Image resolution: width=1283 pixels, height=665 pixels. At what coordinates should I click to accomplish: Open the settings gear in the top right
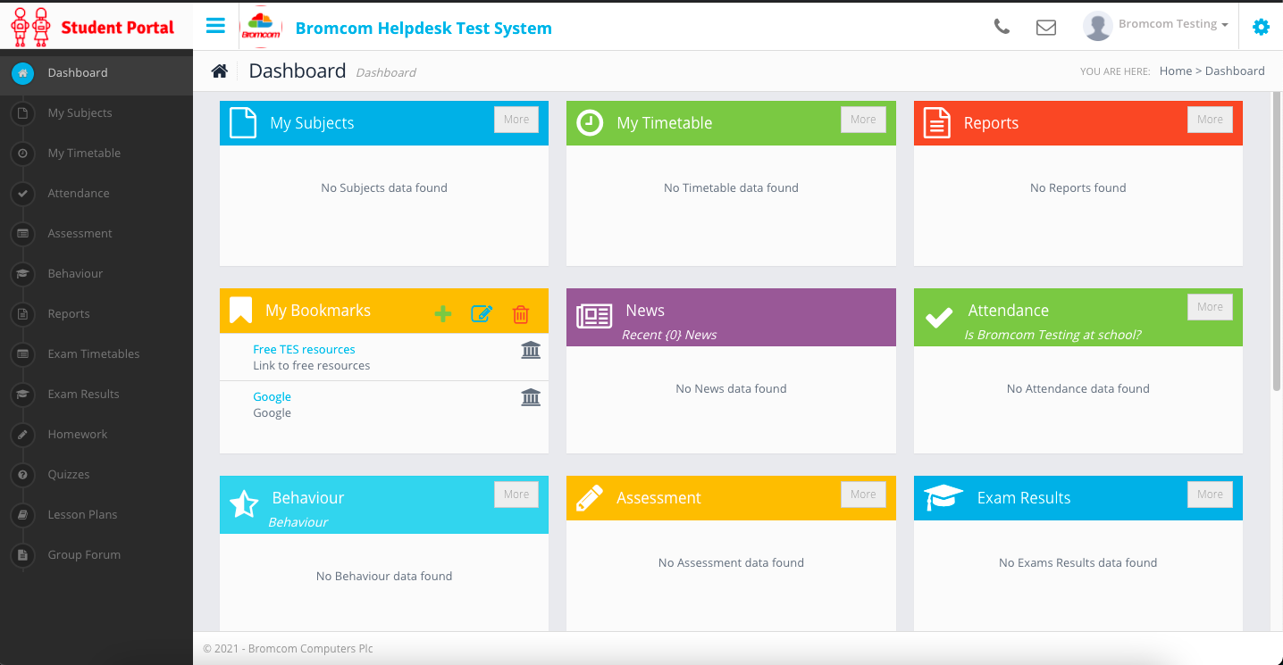(x=1261, y=27)
